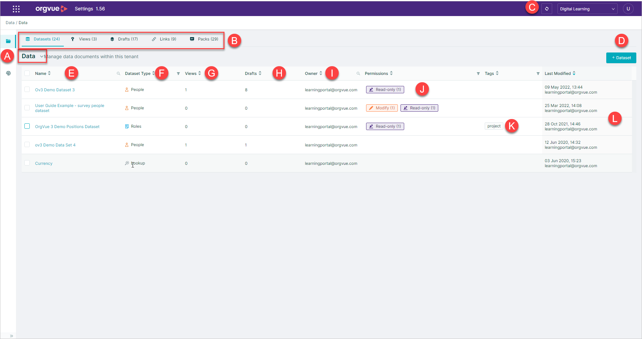Open User Guide Example survey people dataset
Screen dimensions: 642x339
click(x=69, y=108)
